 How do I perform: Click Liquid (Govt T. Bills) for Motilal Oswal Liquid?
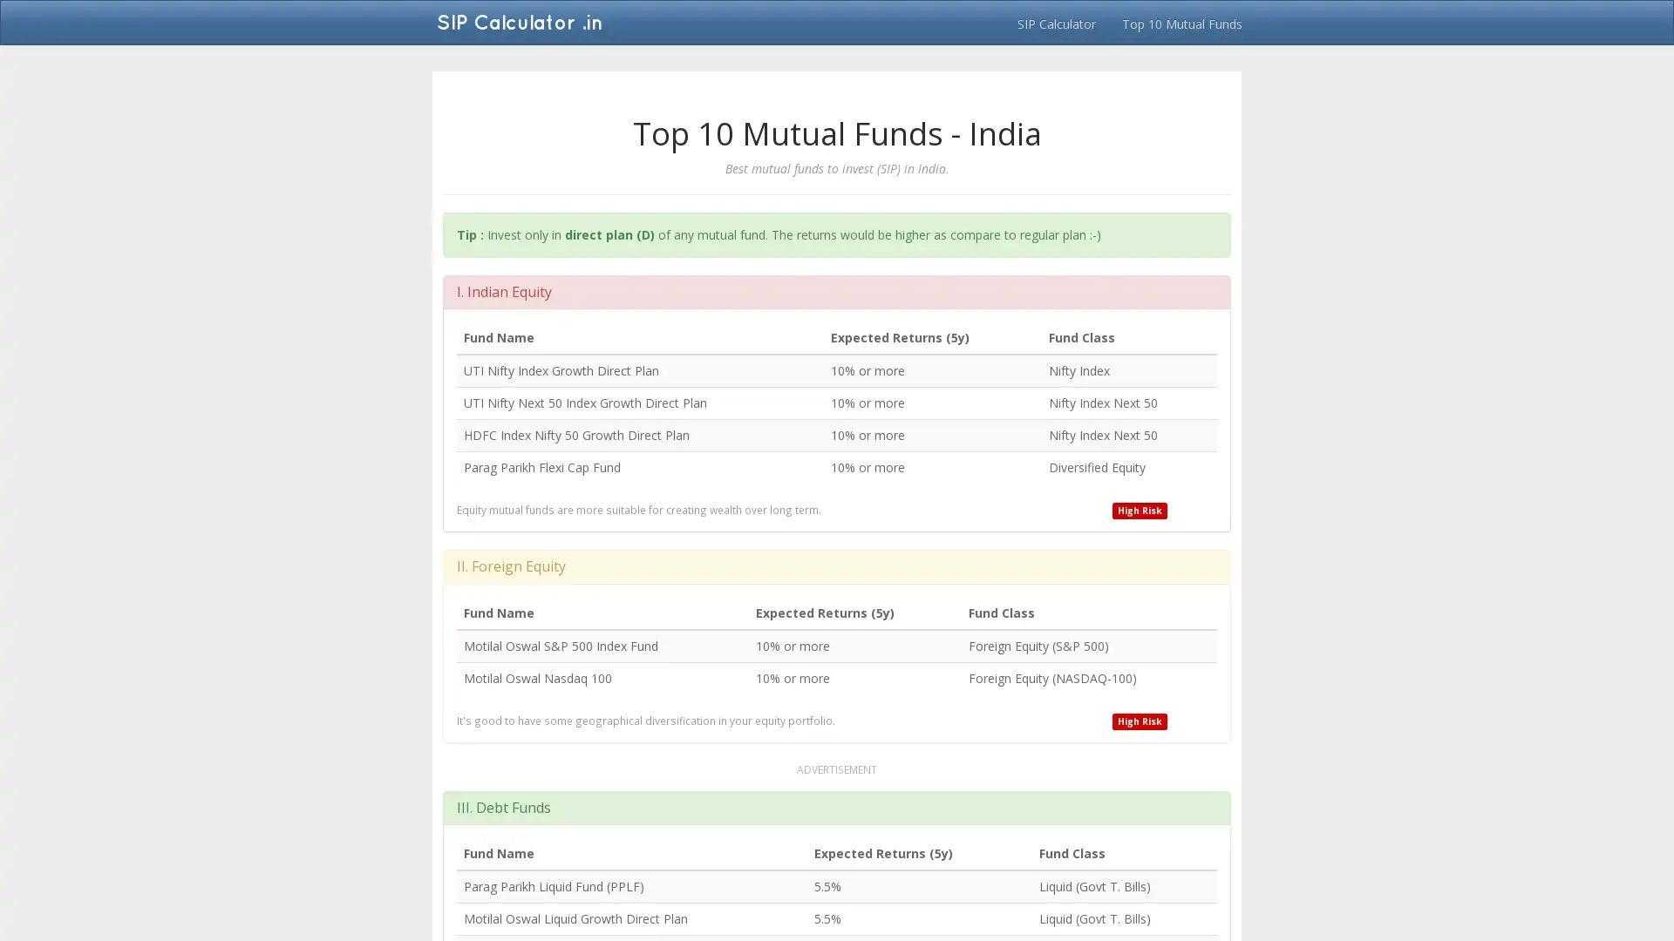[1094, 919]
